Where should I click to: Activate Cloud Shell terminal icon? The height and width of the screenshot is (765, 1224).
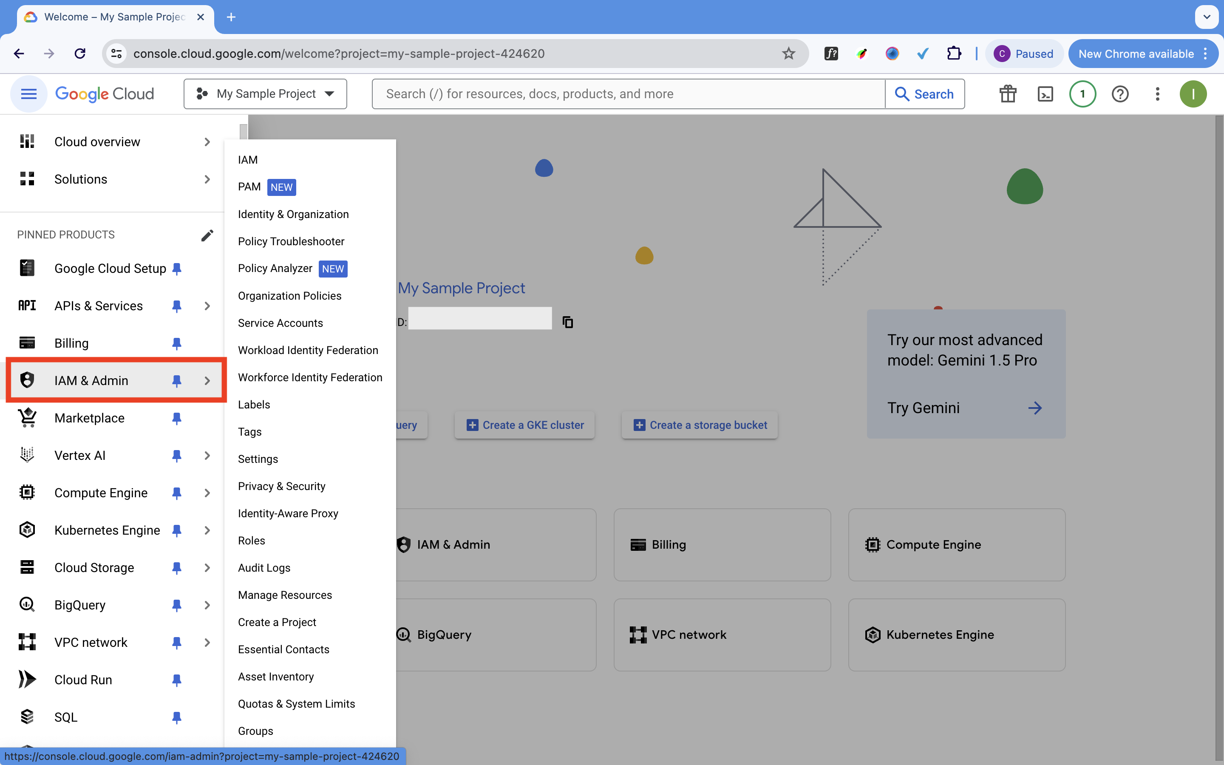click(1045, 93)
